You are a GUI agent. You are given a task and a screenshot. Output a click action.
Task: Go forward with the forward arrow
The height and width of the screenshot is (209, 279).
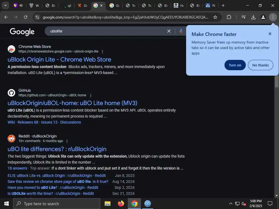[16, 17]
